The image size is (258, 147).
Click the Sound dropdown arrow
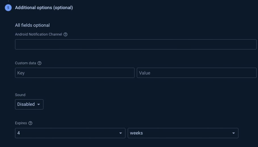pos(39,104)
